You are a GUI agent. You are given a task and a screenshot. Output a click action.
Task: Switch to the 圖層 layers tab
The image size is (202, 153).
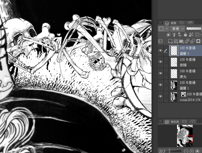(x=170, y=23)
